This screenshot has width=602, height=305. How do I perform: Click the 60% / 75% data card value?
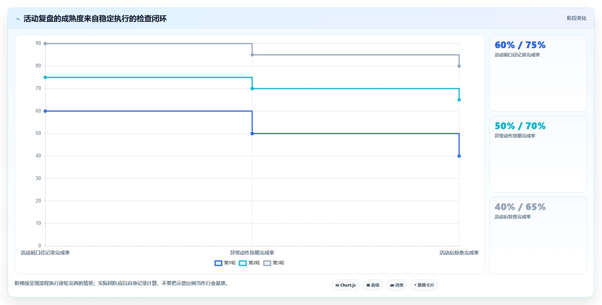tap(520, 45)
